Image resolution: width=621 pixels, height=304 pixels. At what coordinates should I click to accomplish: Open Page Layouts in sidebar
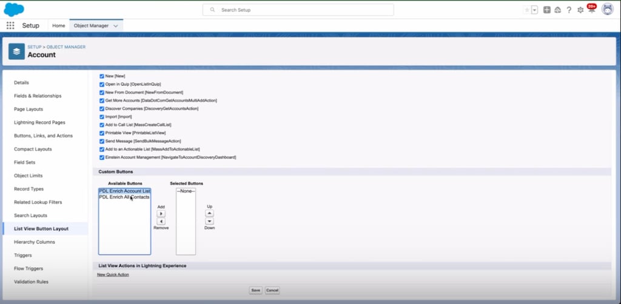click(29, 109)
